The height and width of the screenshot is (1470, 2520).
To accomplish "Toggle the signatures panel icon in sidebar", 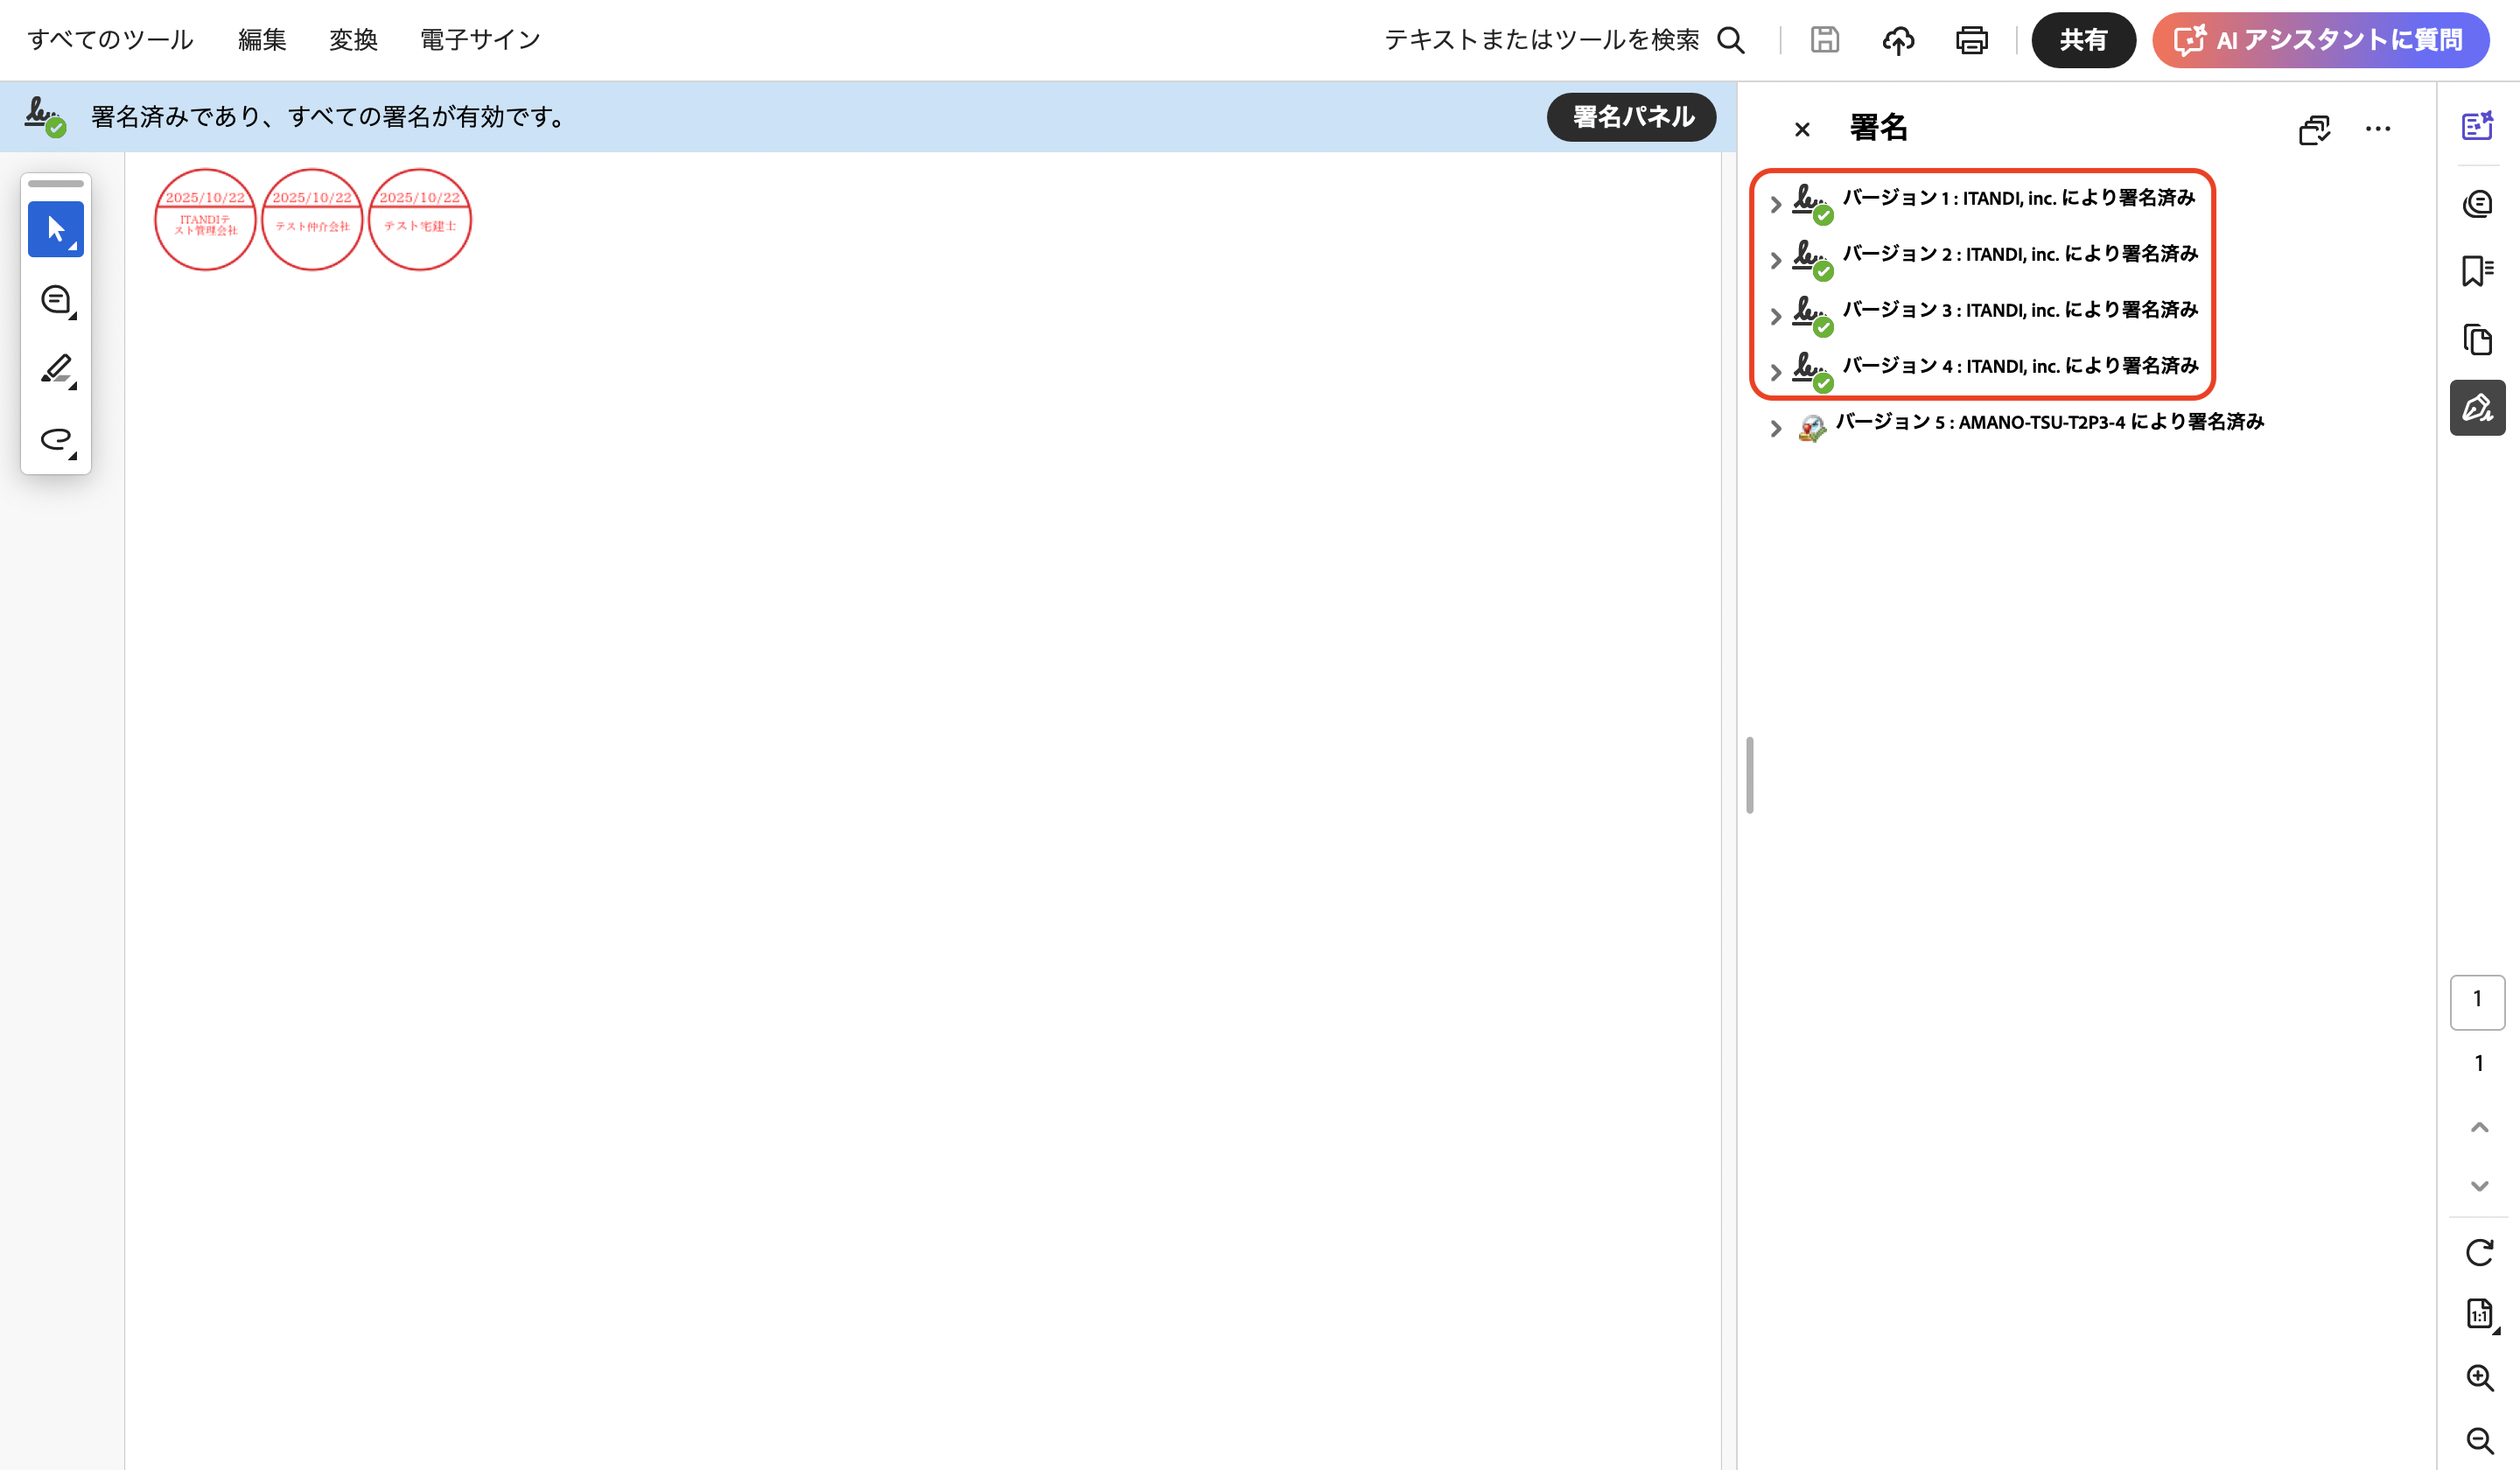I will point(2477,408).
